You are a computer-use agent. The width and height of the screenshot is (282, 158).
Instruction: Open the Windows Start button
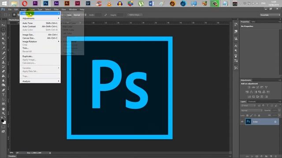pos(4,4)
